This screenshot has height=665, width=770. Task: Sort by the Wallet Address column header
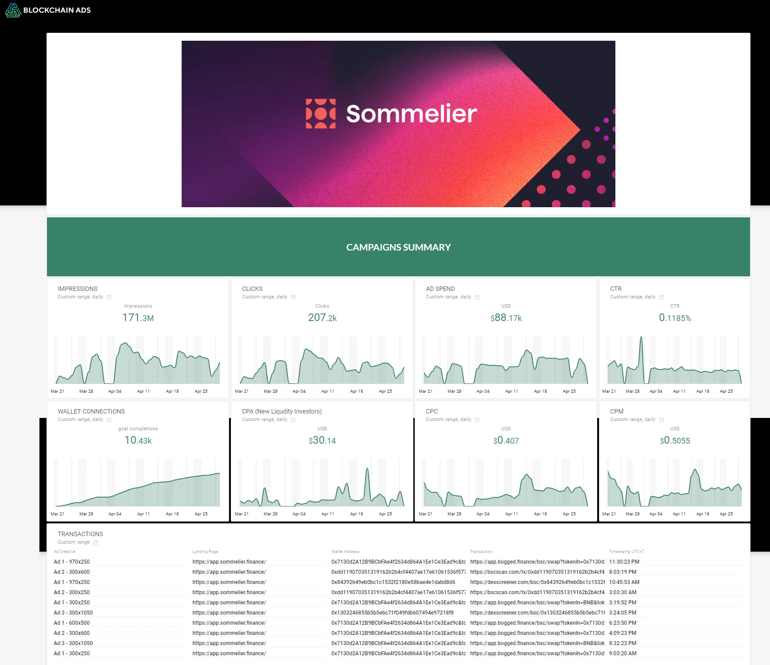[x=346, y=552]
